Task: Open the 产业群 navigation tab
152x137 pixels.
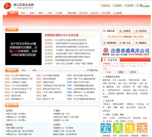Action: coord(59,13)
